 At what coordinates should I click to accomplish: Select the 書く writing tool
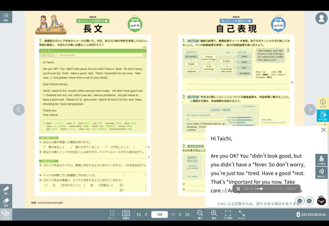[6, 190]
